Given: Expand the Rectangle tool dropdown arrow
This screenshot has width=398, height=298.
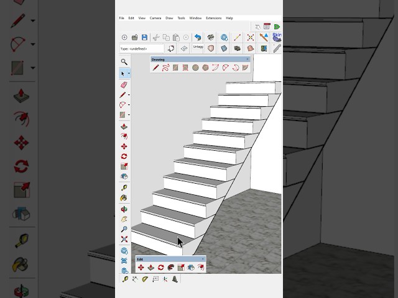Looking at the screenshot, I should coord(129,115).
